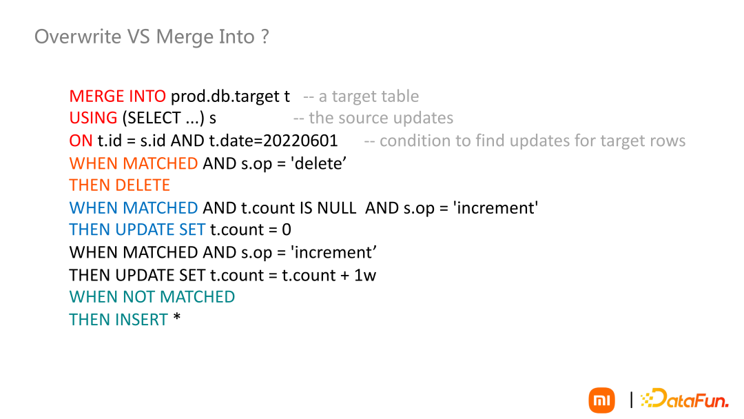The image size is (744, 419).
Task: Click the (SELECT ...) s subquery text
Action: pos(169,119)
